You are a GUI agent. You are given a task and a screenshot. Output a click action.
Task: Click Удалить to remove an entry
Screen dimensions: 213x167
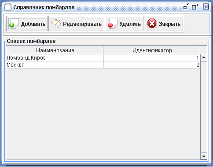[x=124, y=24]
